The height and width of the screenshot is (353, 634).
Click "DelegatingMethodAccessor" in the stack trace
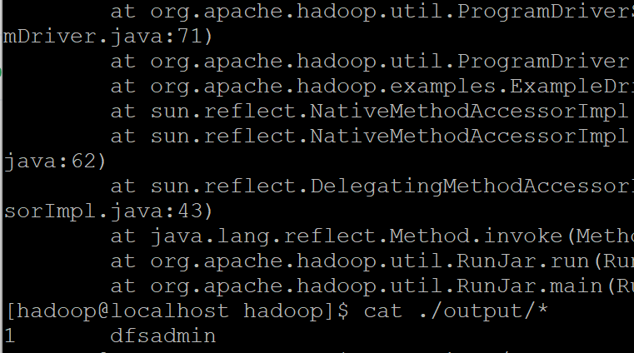[472, 186]
